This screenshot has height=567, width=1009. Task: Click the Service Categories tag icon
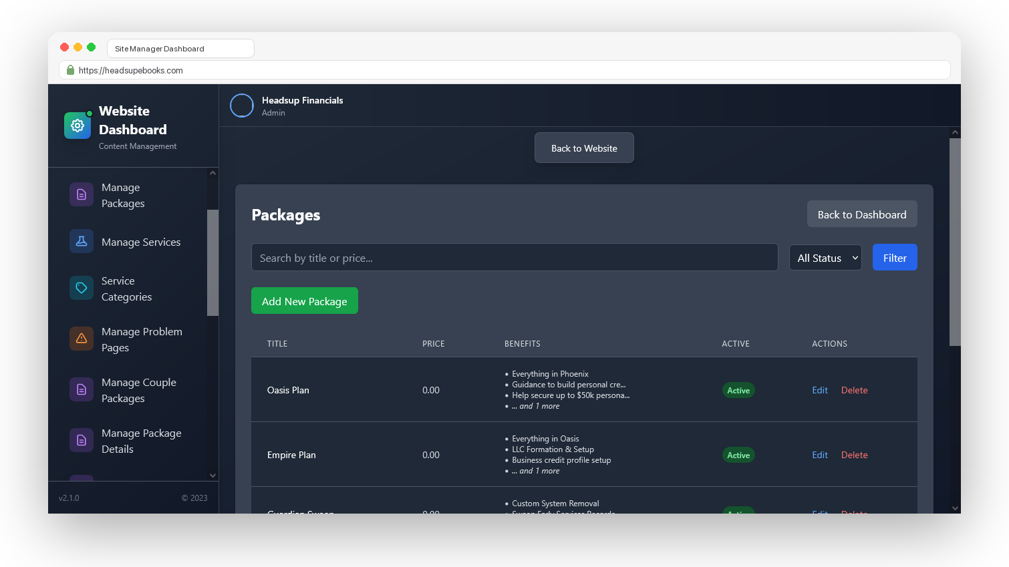[x=82, y=288]
